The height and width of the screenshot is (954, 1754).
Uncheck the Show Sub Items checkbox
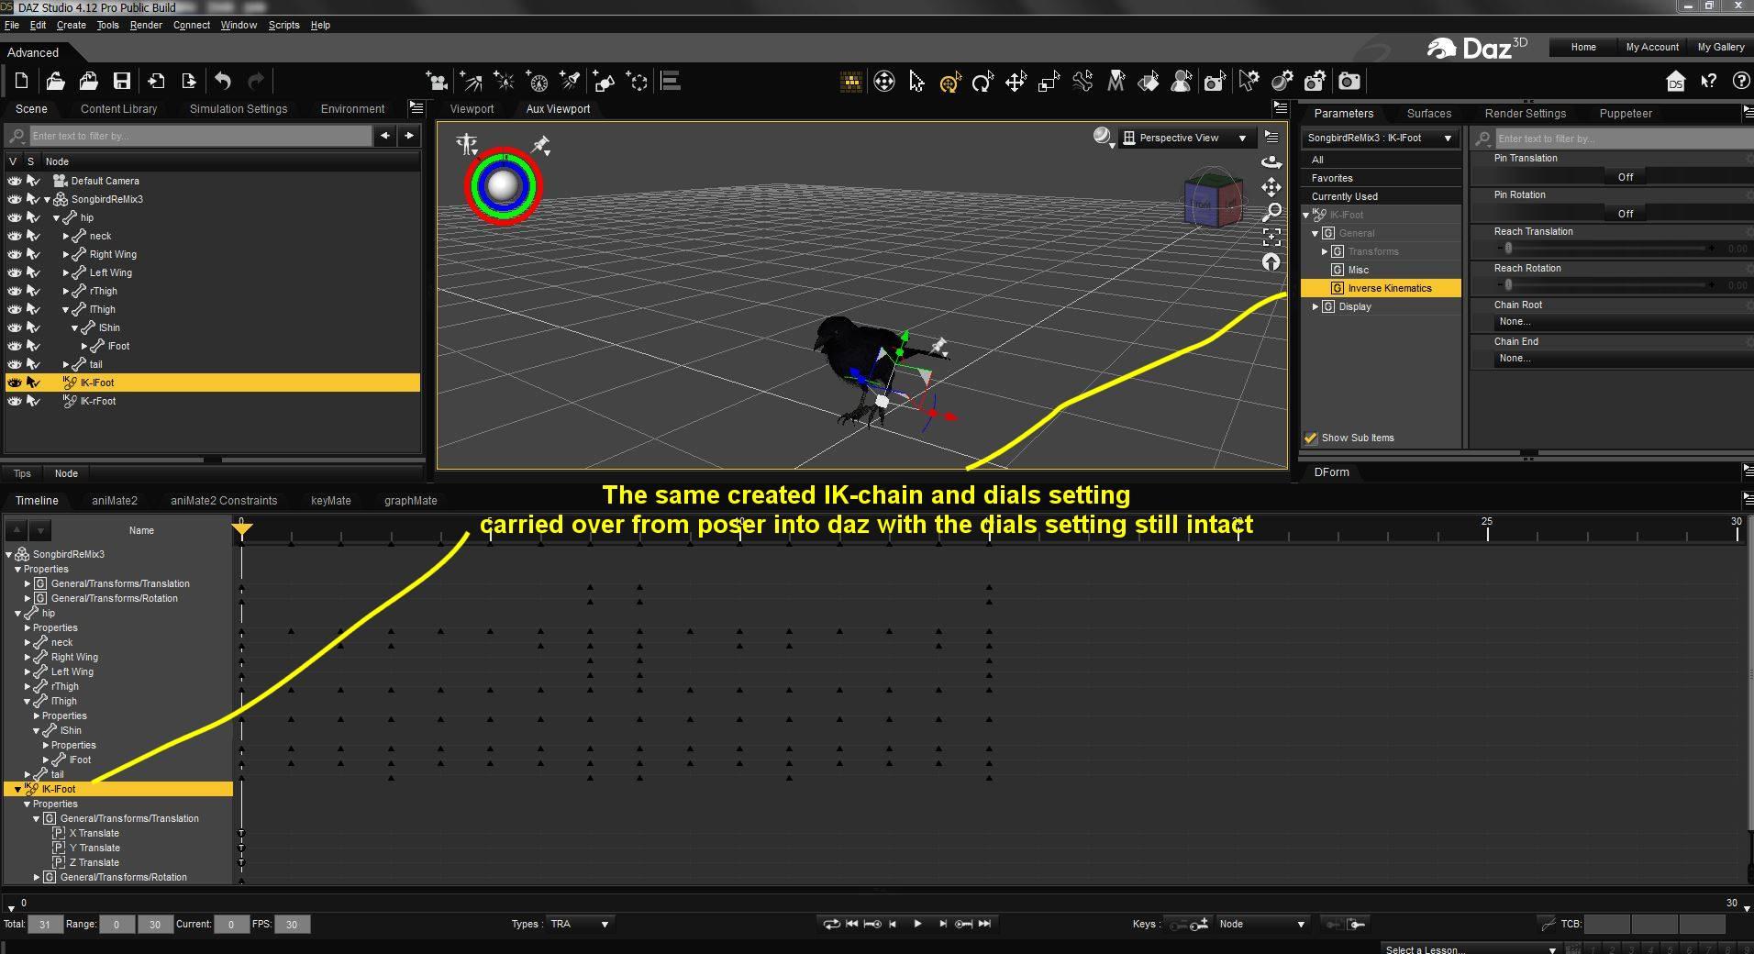pos(1311,438)
